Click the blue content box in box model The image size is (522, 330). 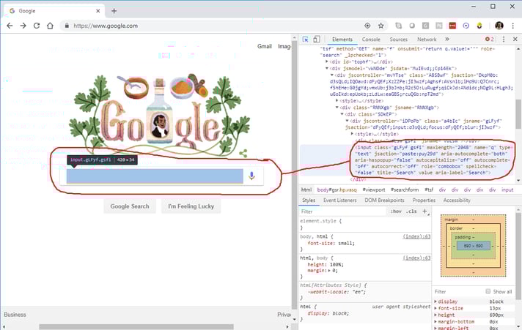474,246
